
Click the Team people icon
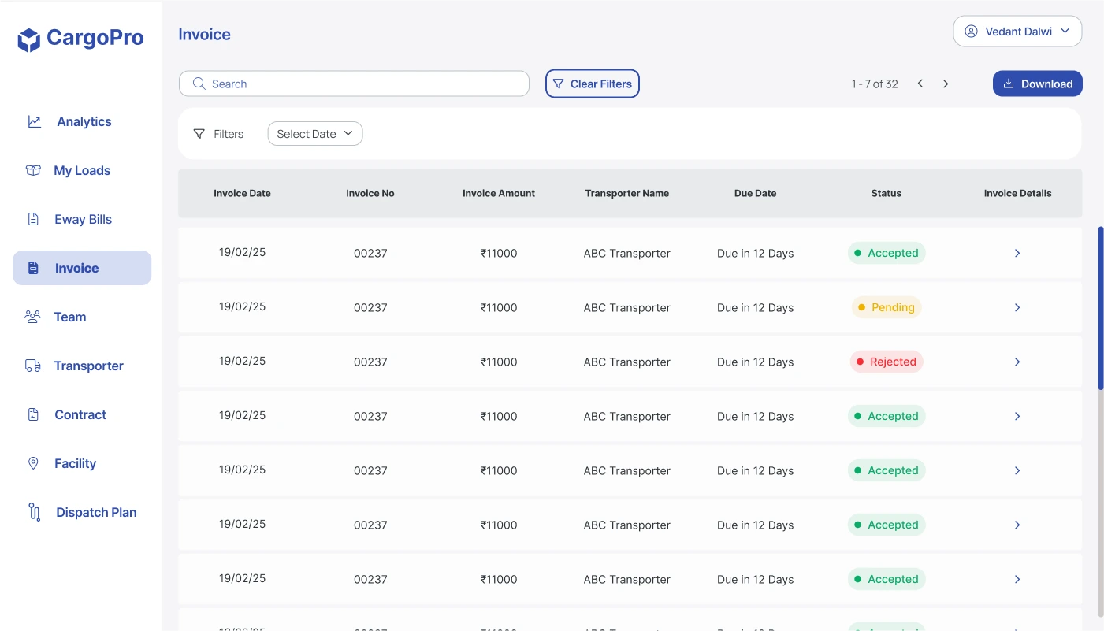tap(32, 317)
